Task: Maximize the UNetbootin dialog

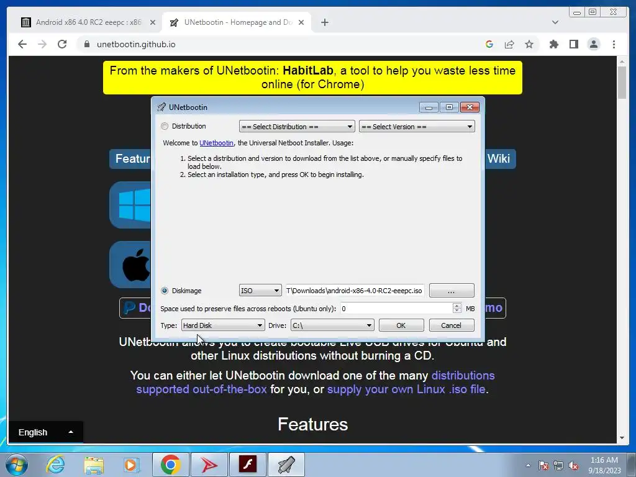Action: pos(449,107)
